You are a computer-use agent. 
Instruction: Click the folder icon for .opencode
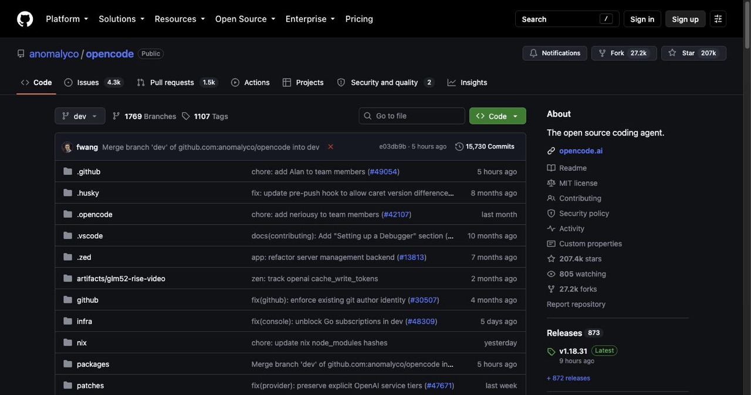coord(67,214)
